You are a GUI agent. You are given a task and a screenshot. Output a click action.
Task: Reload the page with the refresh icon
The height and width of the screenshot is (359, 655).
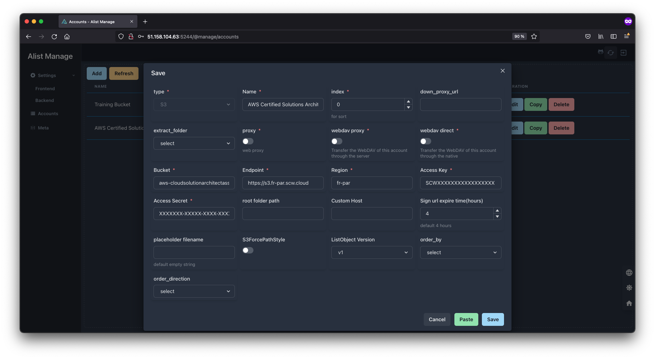click(54, 36)
